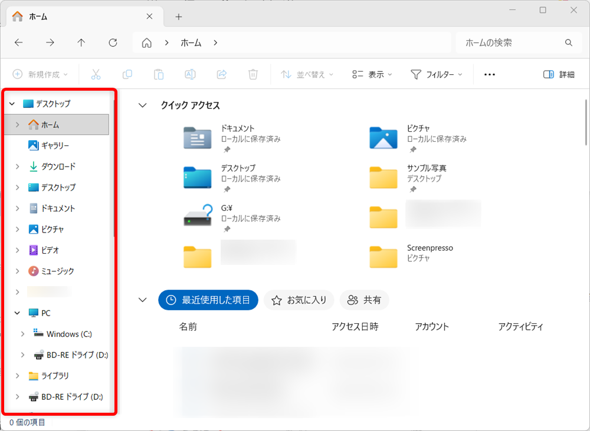Open a new tab with the plus button
Image resolution: width=590 pixels, height=431 pixels.
178,16
